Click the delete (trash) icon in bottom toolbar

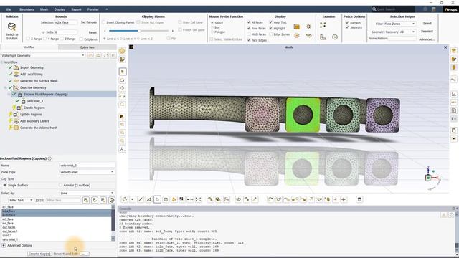point(359,199)
